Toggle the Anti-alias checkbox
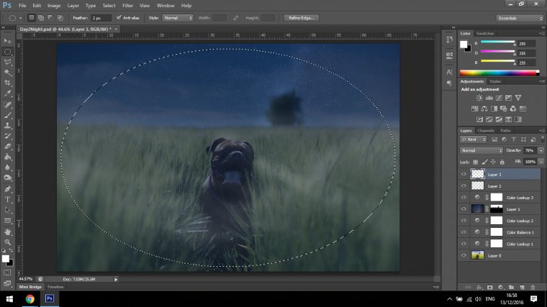Screen dimensions: 547x307 tap(119, 18)
